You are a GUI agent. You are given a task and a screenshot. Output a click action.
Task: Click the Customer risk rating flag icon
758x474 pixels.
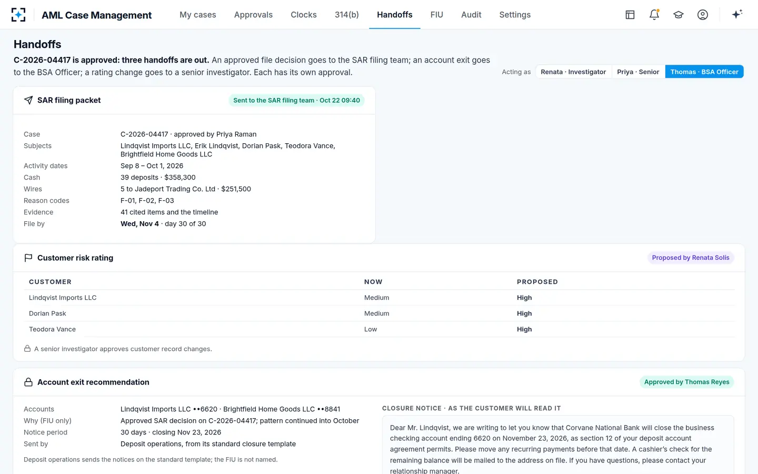click(x=28, y=258)
